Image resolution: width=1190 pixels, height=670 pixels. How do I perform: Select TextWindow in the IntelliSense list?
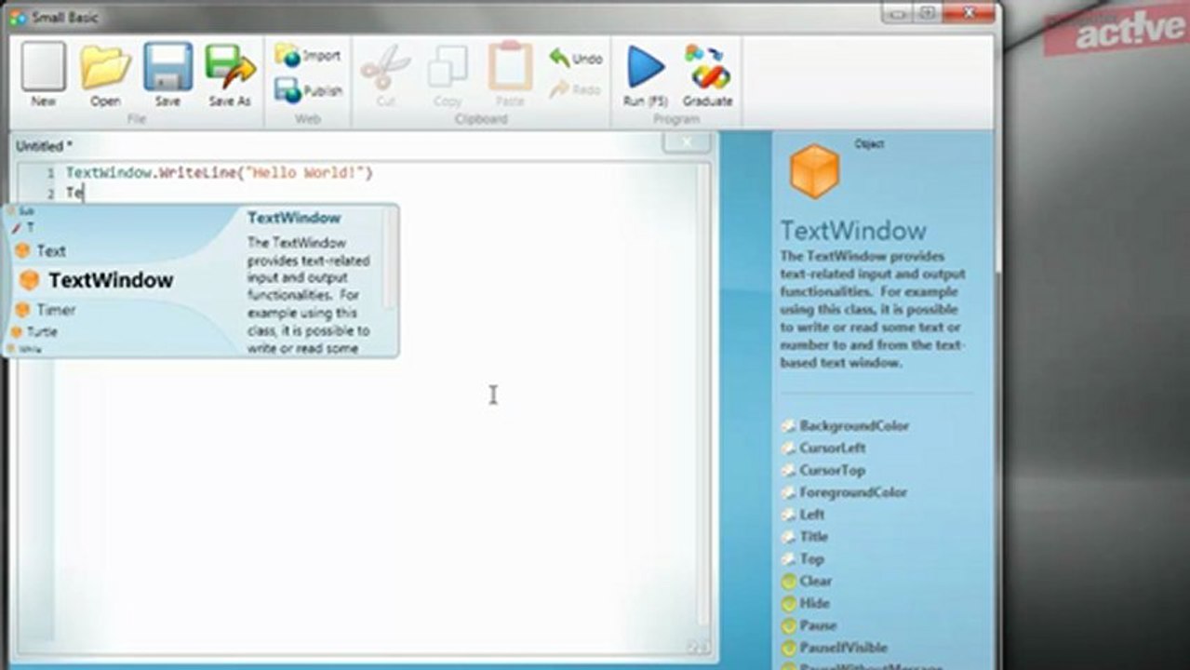tap(110, 280)
